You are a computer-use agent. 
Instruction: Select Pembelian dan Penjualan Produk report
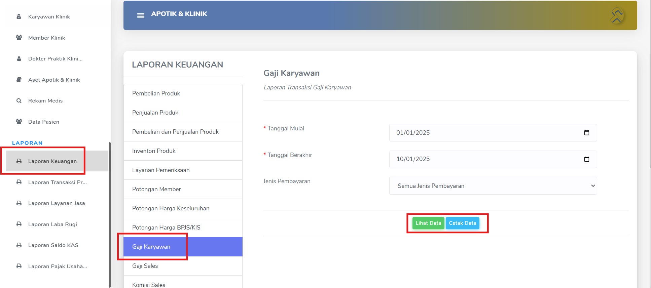coord(183,132)
